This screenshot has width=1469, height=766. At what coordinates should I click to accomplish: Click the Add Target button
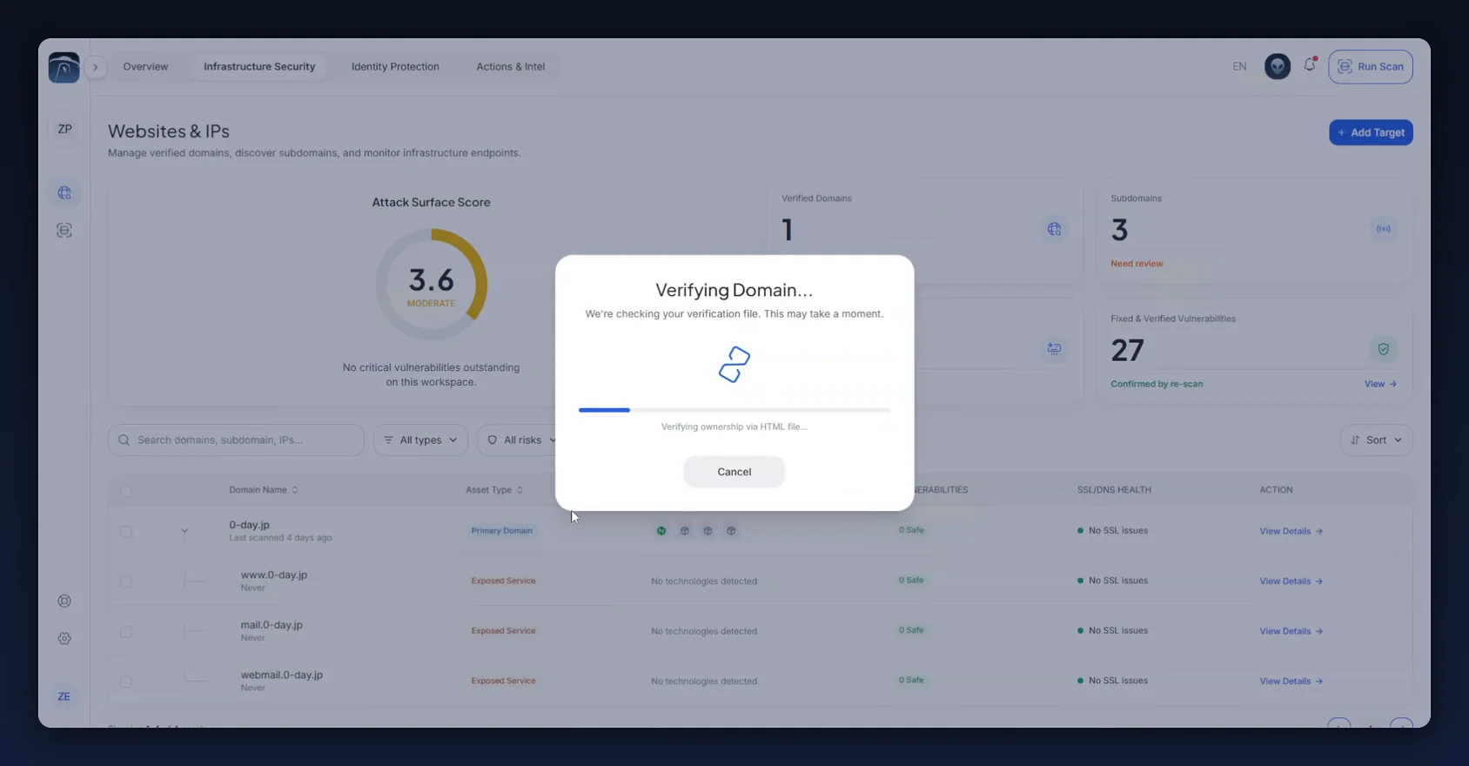tap(1371, 132)
